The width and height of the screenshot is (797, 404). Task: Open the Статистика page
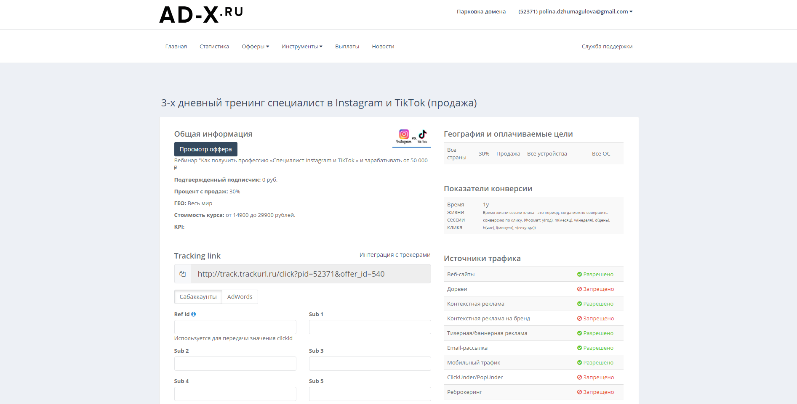coord(214,46)
